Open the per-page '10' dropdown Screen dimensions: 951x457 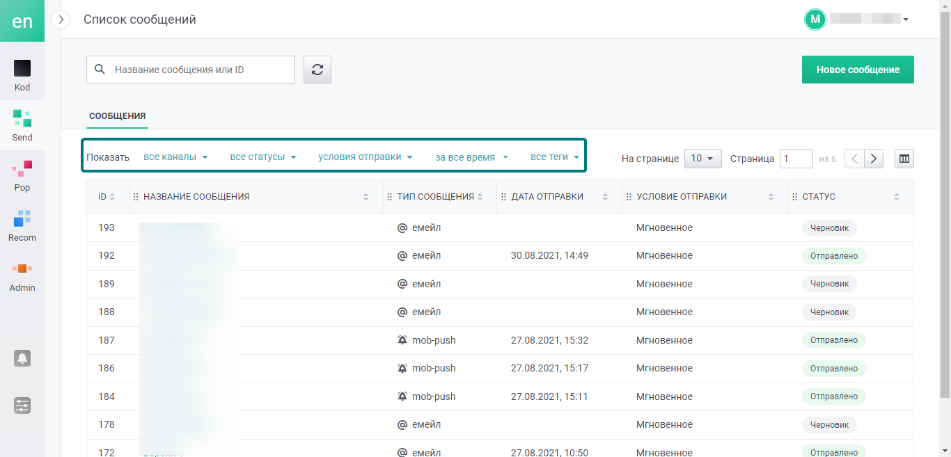point(703,159)
